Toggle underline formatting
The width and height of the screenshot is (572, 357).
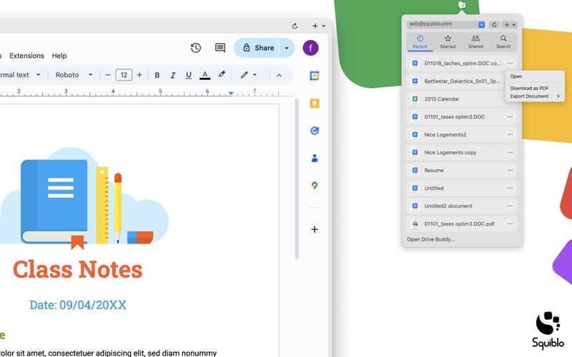click(x=189, y=75)
